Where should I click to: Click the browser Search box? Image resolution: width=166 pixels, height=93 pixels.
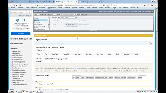pyautogui.click(x=121, y=5)
